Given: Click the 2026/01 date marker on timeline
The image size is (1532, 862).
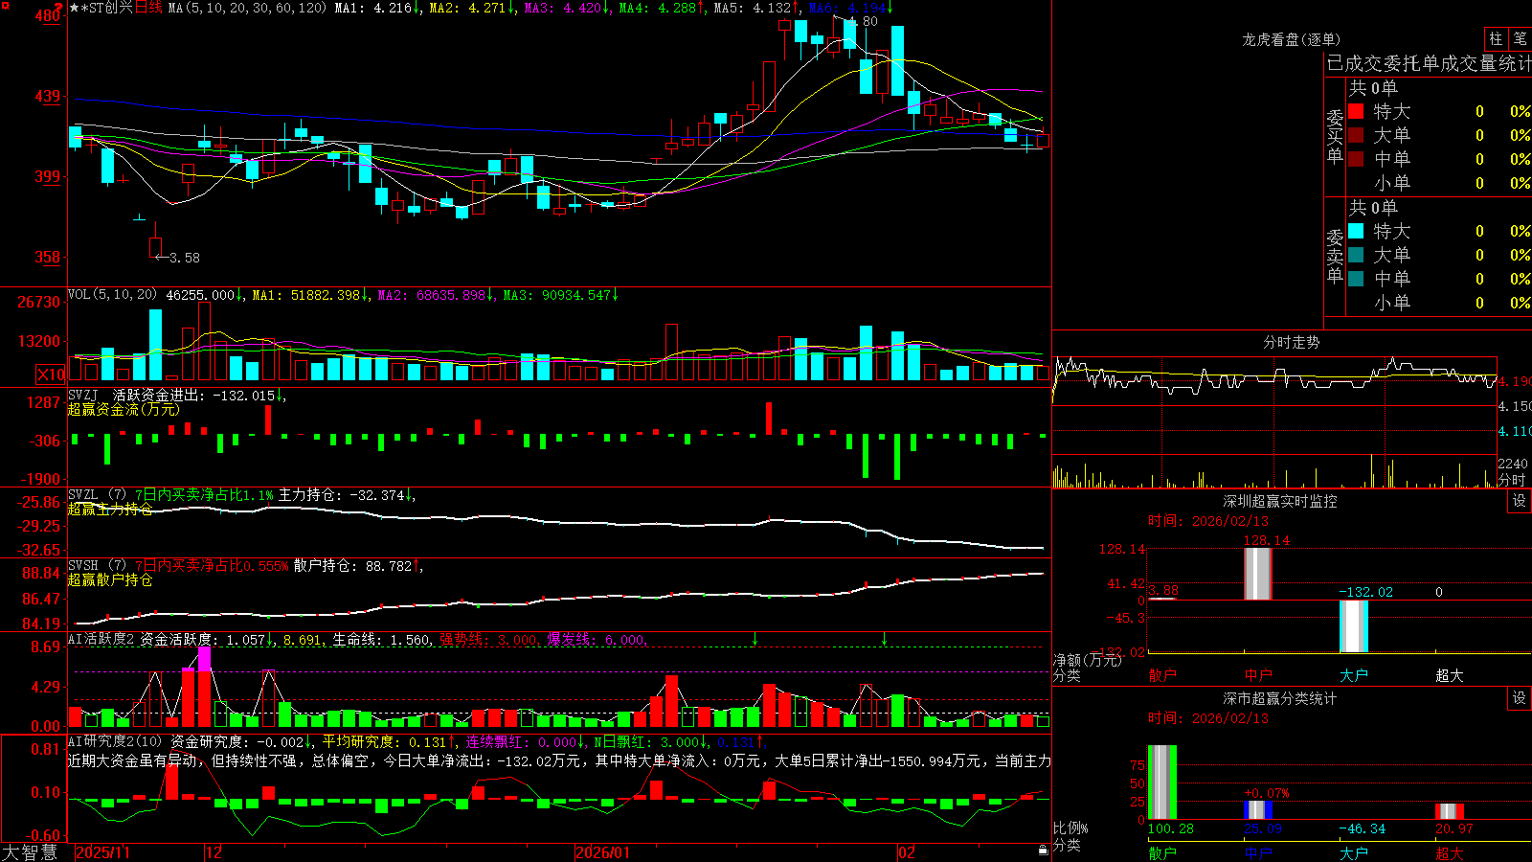Looking at the screenshot, I should 603,852.
